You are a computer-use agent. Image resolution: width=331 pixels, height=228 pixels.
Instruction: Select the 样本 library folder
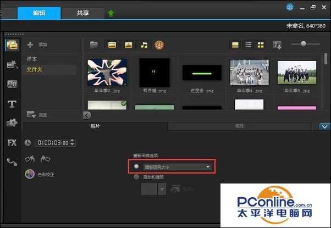(32, 59)
